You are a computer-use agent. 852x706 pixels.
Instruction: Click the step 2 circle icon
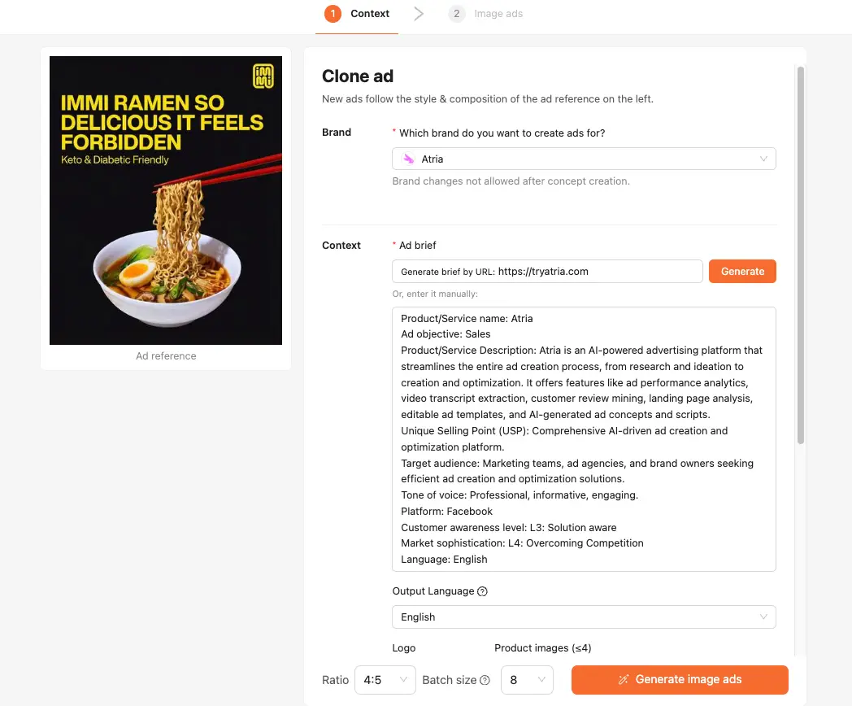click(457, 14)
